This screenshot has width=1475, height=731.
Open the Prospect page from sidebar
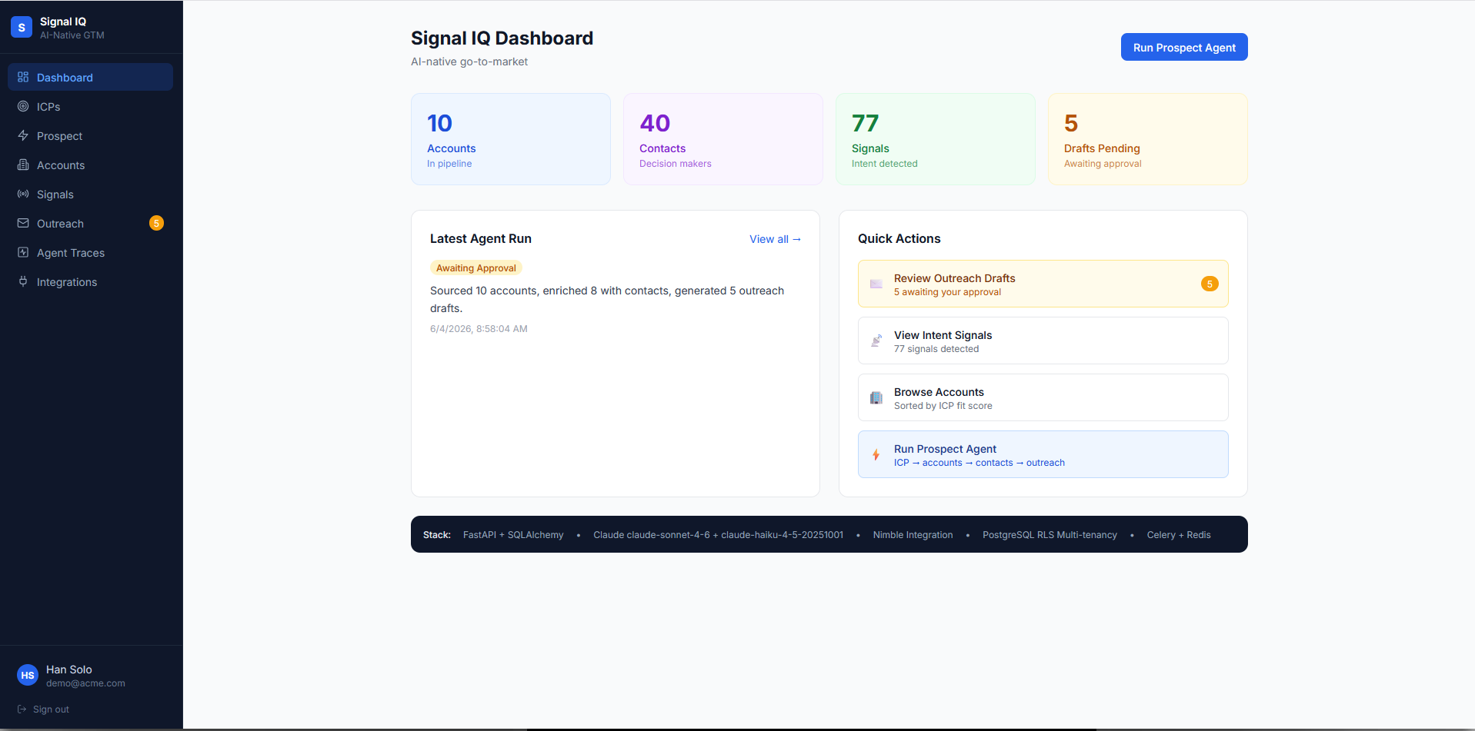coord(90,135)
